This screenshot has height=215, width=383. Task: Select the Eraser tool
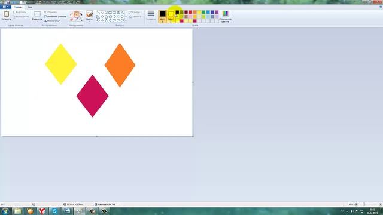pyautogui.click(x=71, y=19)
